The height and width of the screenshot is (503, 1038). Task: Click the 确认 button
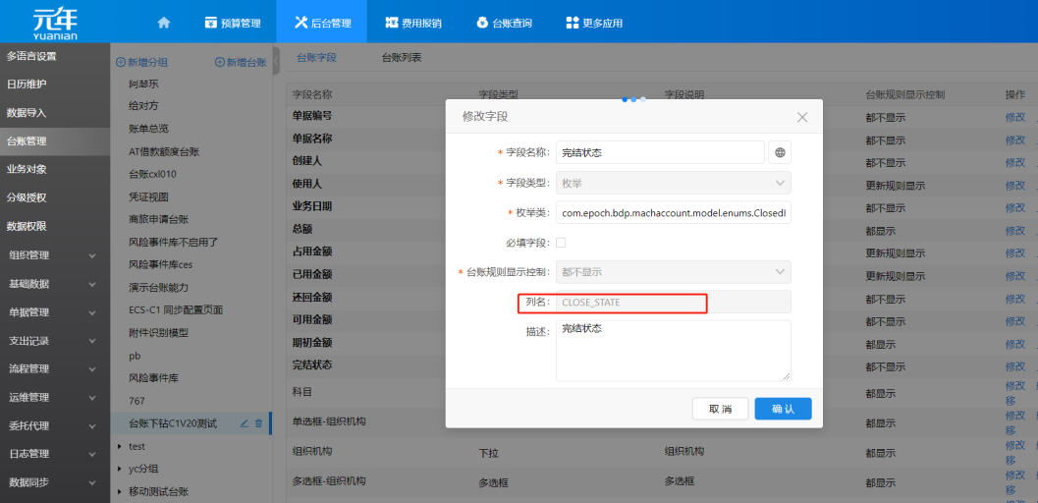tap(783, 409)
